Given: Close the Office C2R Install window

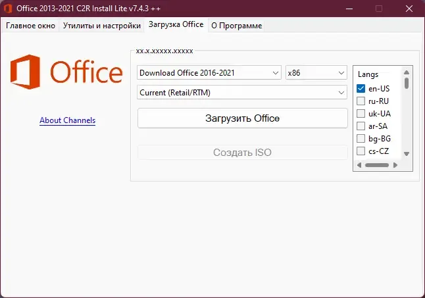Looking at the screenshot, I should [409, 9].
